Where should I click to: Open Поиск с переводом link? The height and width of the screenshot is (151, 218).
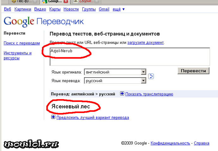pyautogui.click(x=22, y=43)
